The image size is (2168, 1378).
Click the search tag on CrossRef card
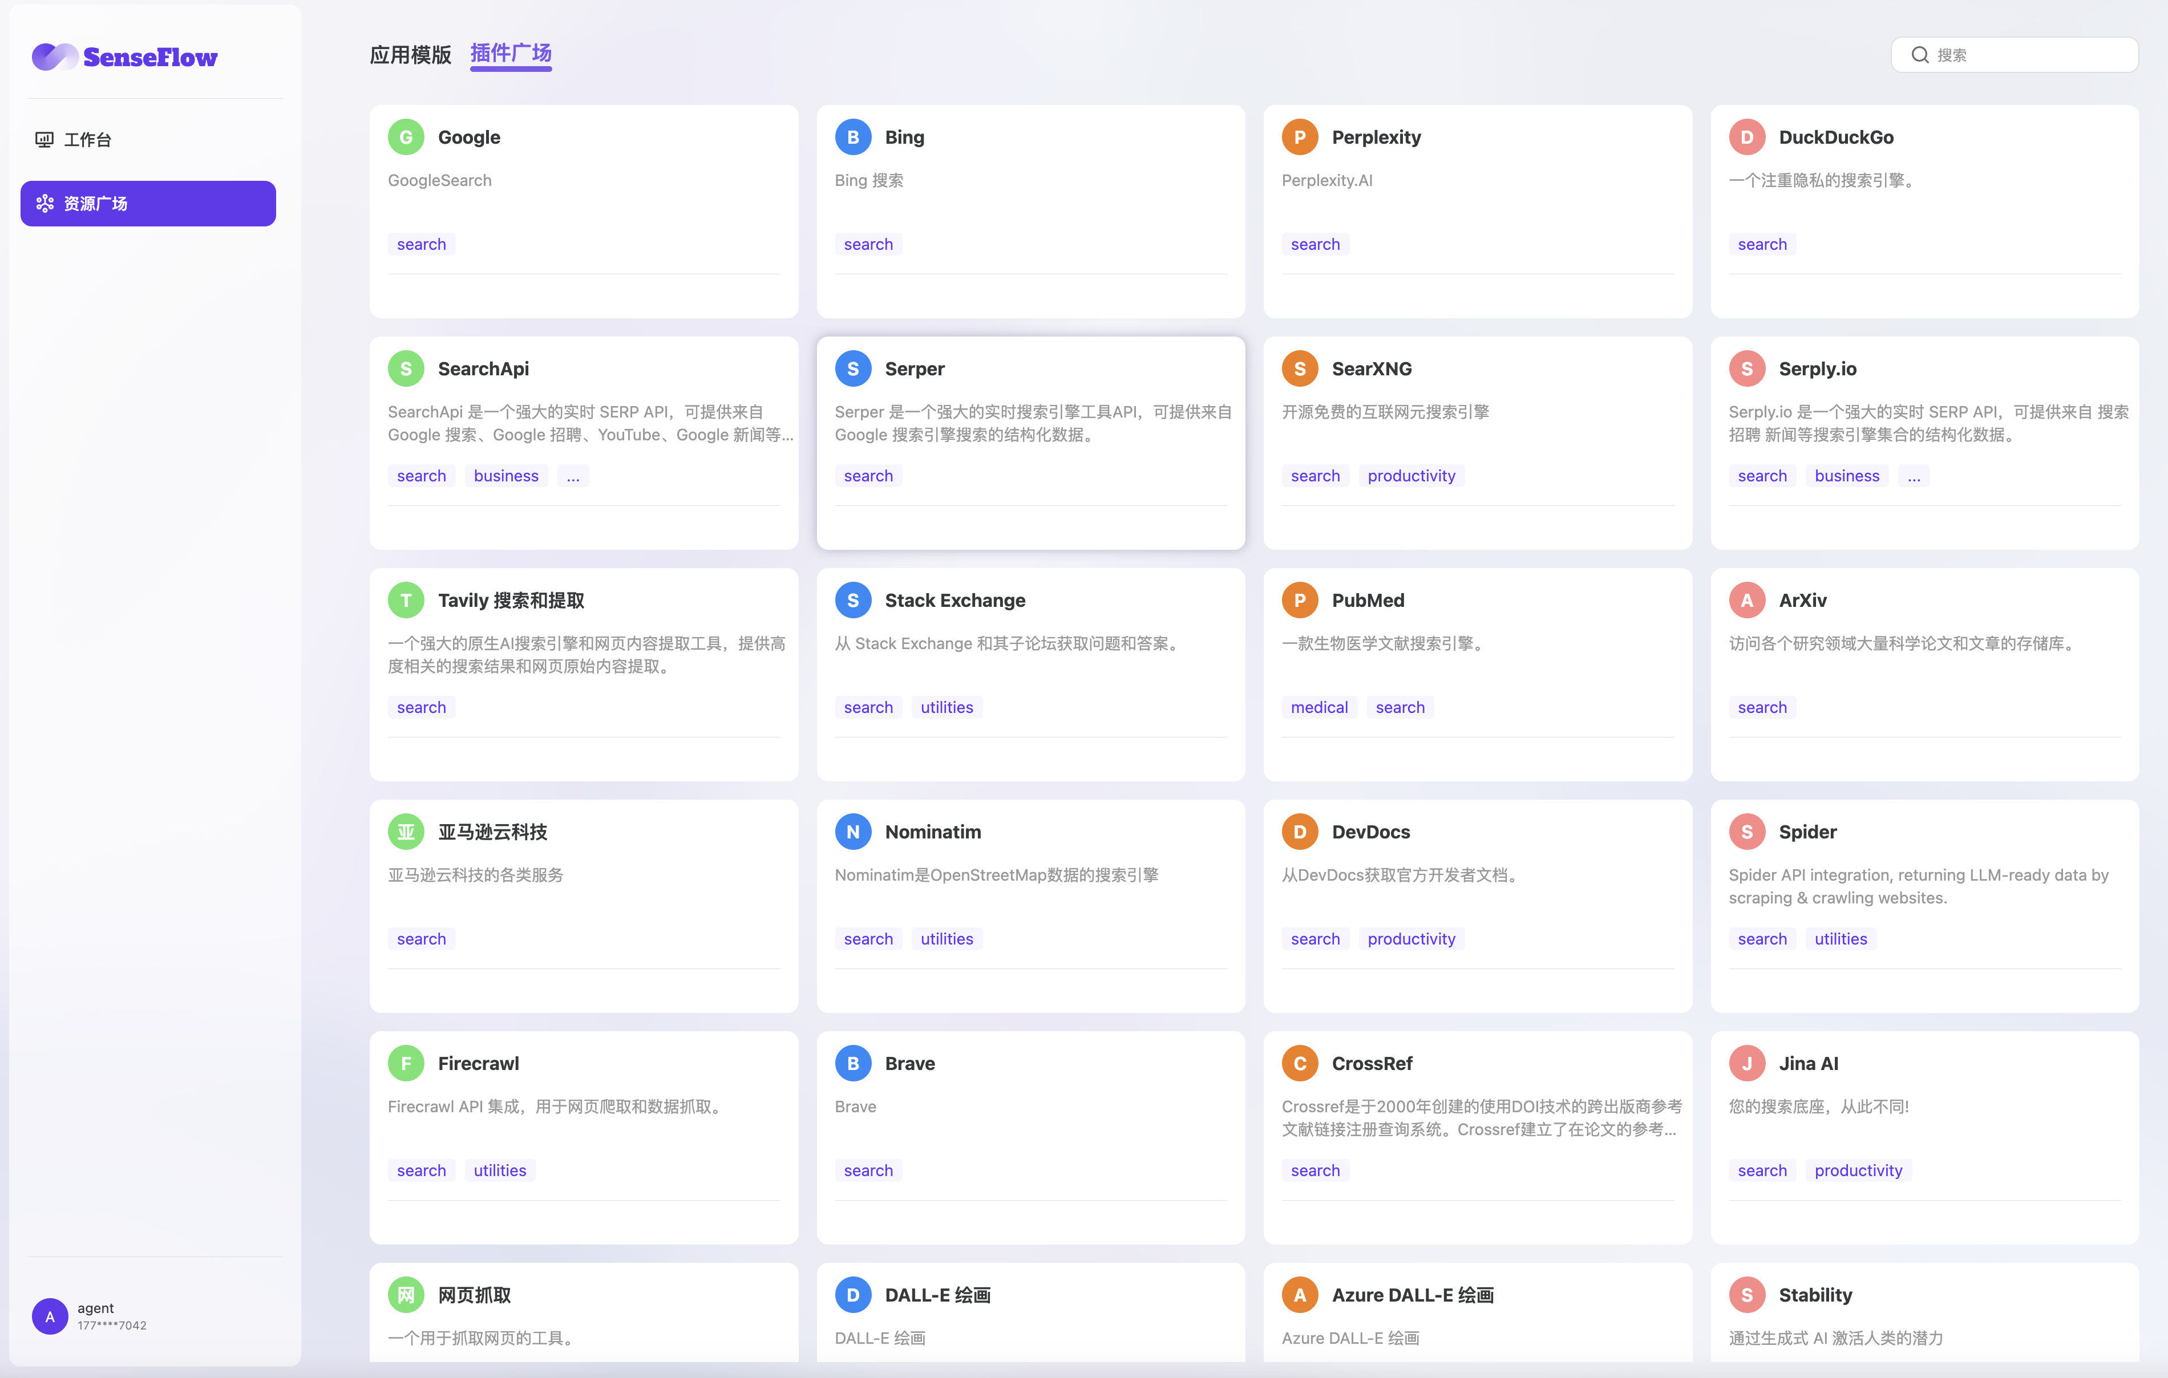(x=1316, y=1170)
